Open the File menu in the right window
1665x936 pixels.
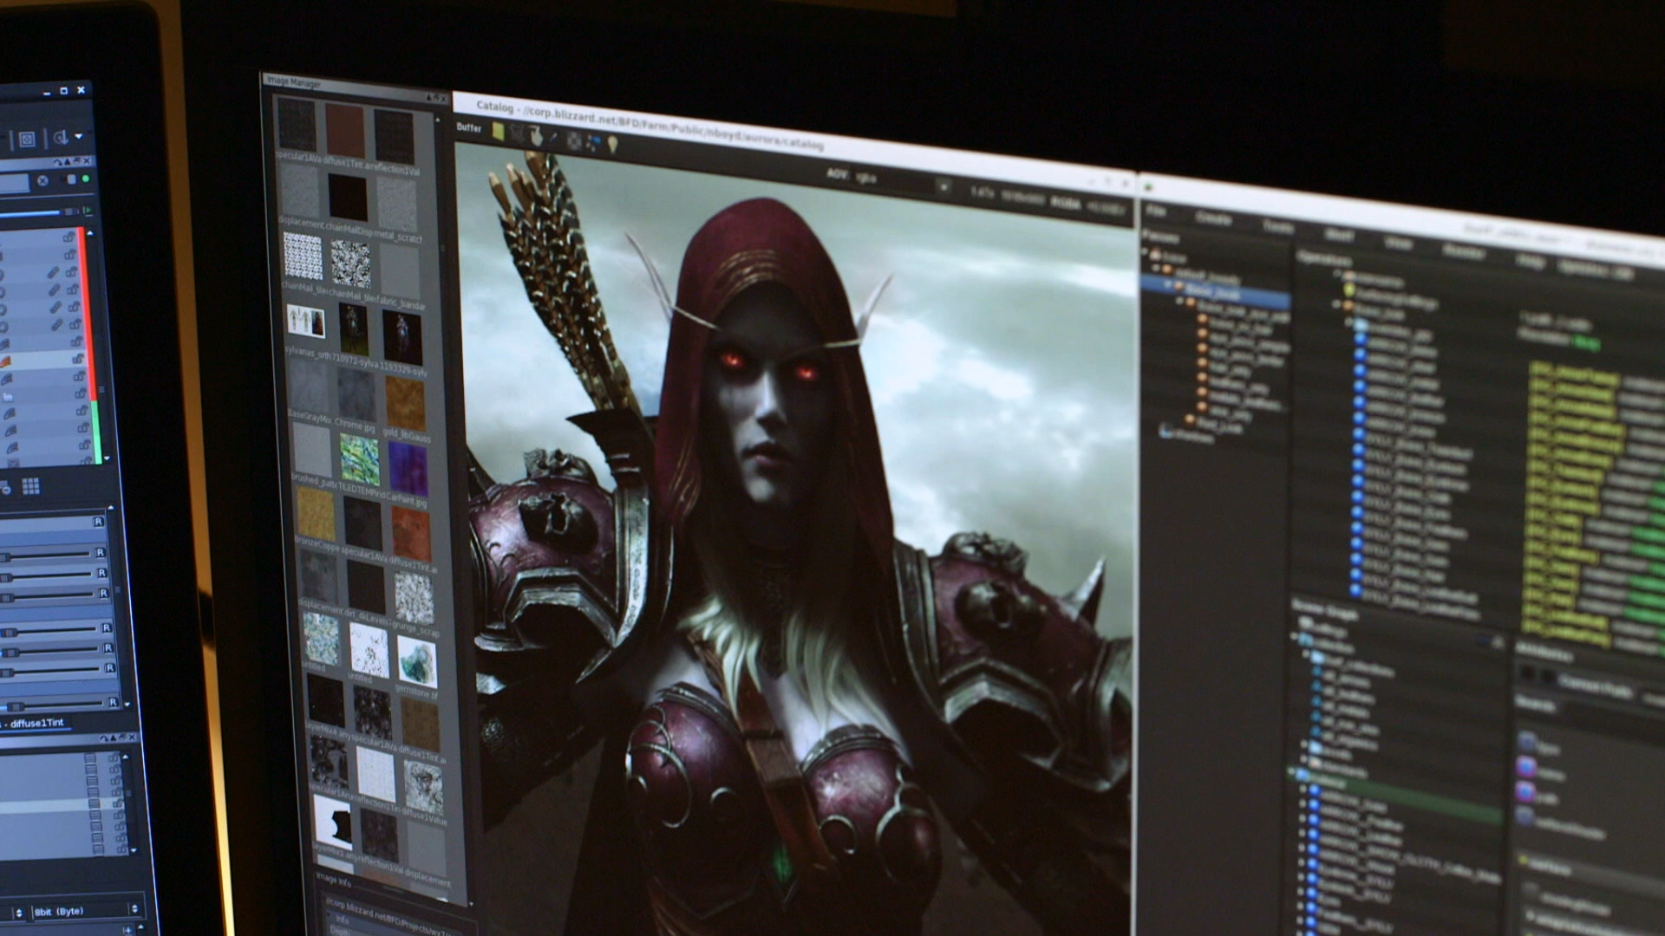(x=1156, y=210)
